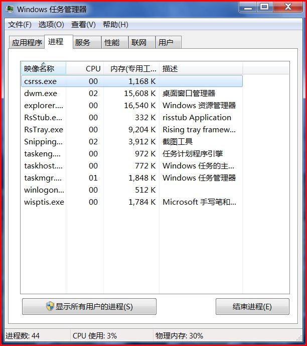
Task: Click the 截图工具 description
Action: pos(178,141)
